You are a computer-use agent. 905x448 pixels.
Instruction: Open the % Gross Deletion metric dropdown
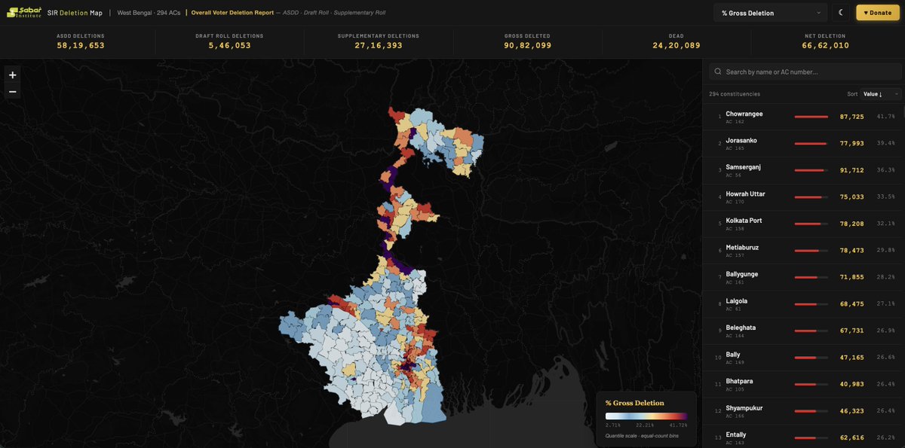(x=771, y=13)
